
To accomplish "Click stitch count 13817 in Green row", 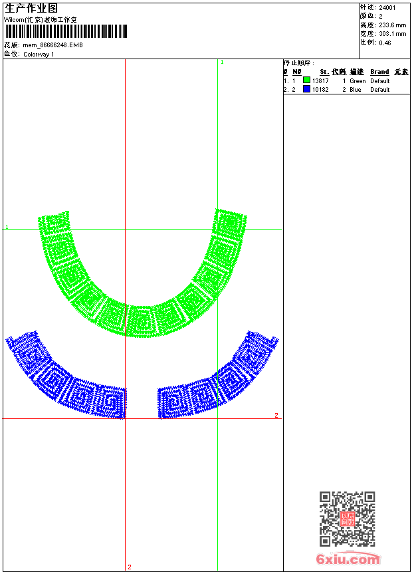I will coord(320,81).
